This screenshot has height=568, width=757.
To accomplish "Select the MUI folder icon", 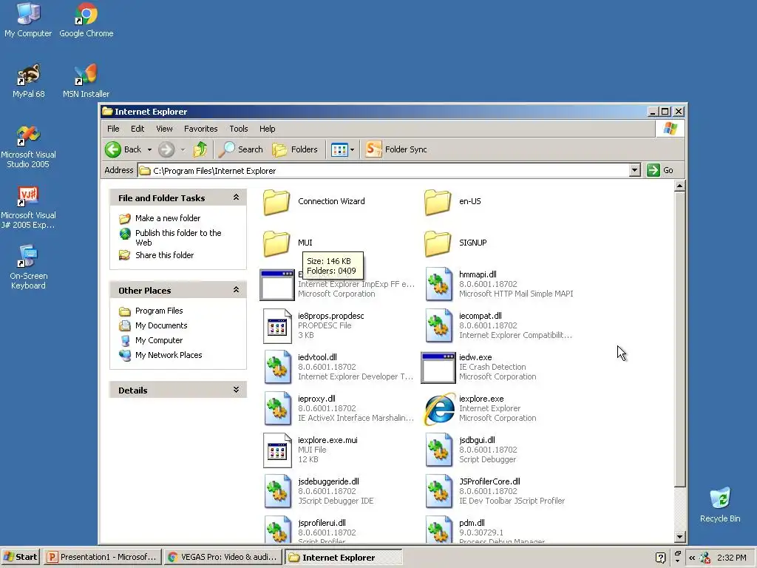I will [x=276, y=243].
